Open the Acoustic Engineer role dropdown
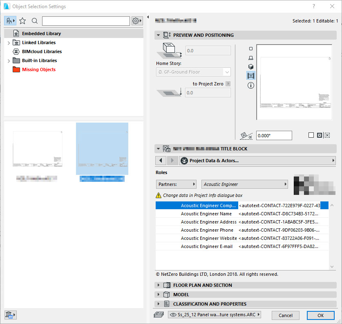The image size is (342, 324). 244,184
